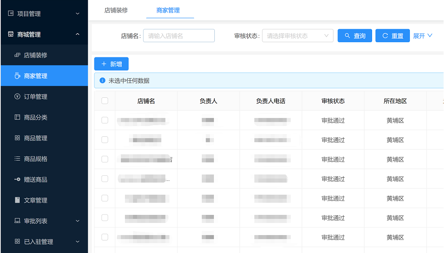
Task: Click the 店铺装修 sidebar icon
Action: [x=18, y=55]
